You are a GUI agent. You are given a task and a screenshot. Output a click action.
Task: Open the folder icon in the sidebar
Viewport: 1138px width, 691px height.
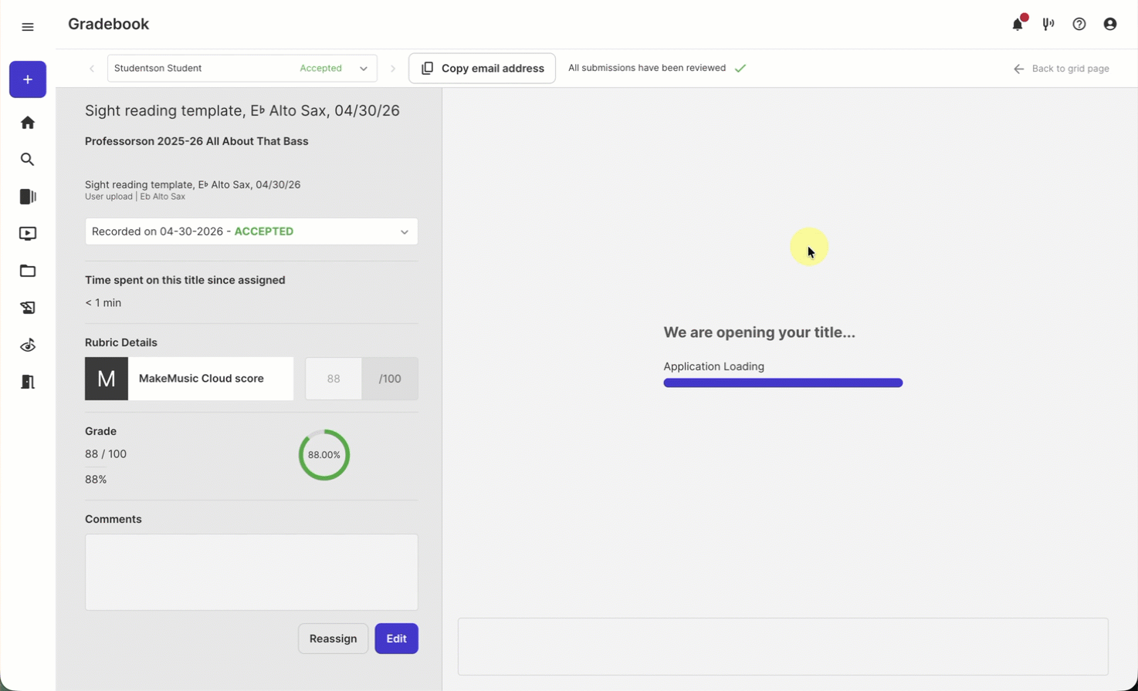pyautogui.click(x=28, y=271)
